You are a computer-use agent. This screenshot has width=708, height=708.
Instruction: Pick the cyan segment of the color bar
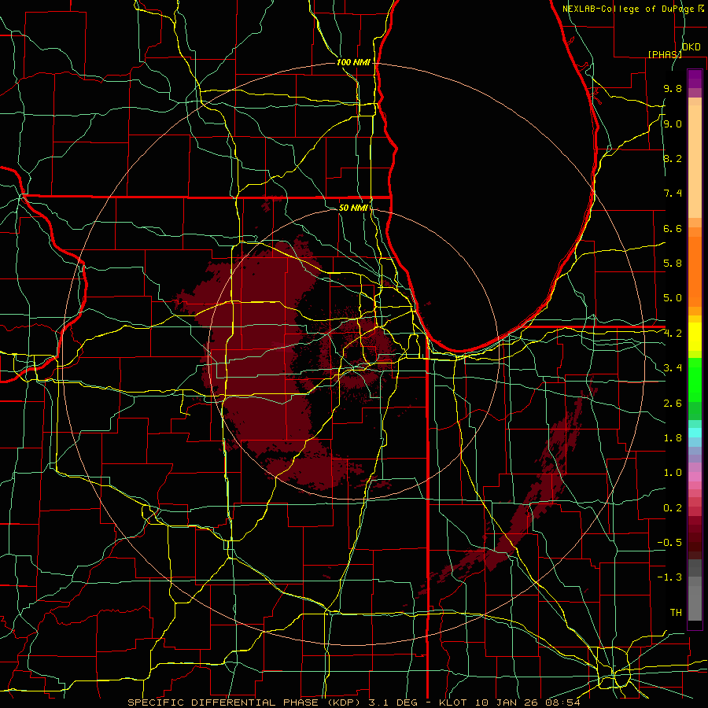pos(695,432)
